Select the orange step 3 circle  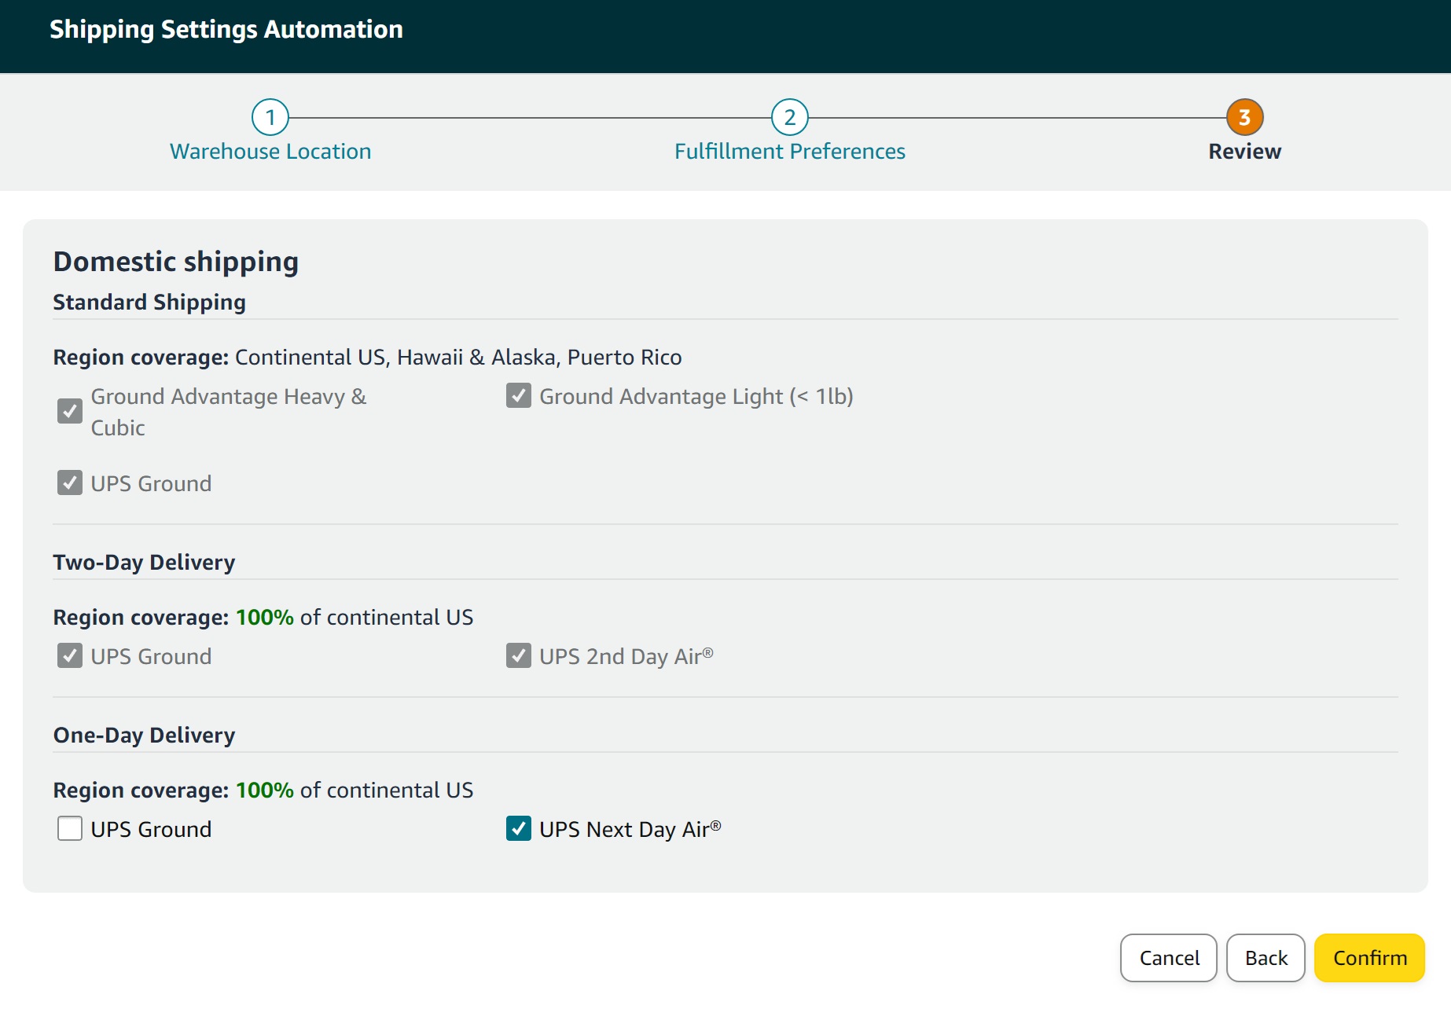(1245, 118)
